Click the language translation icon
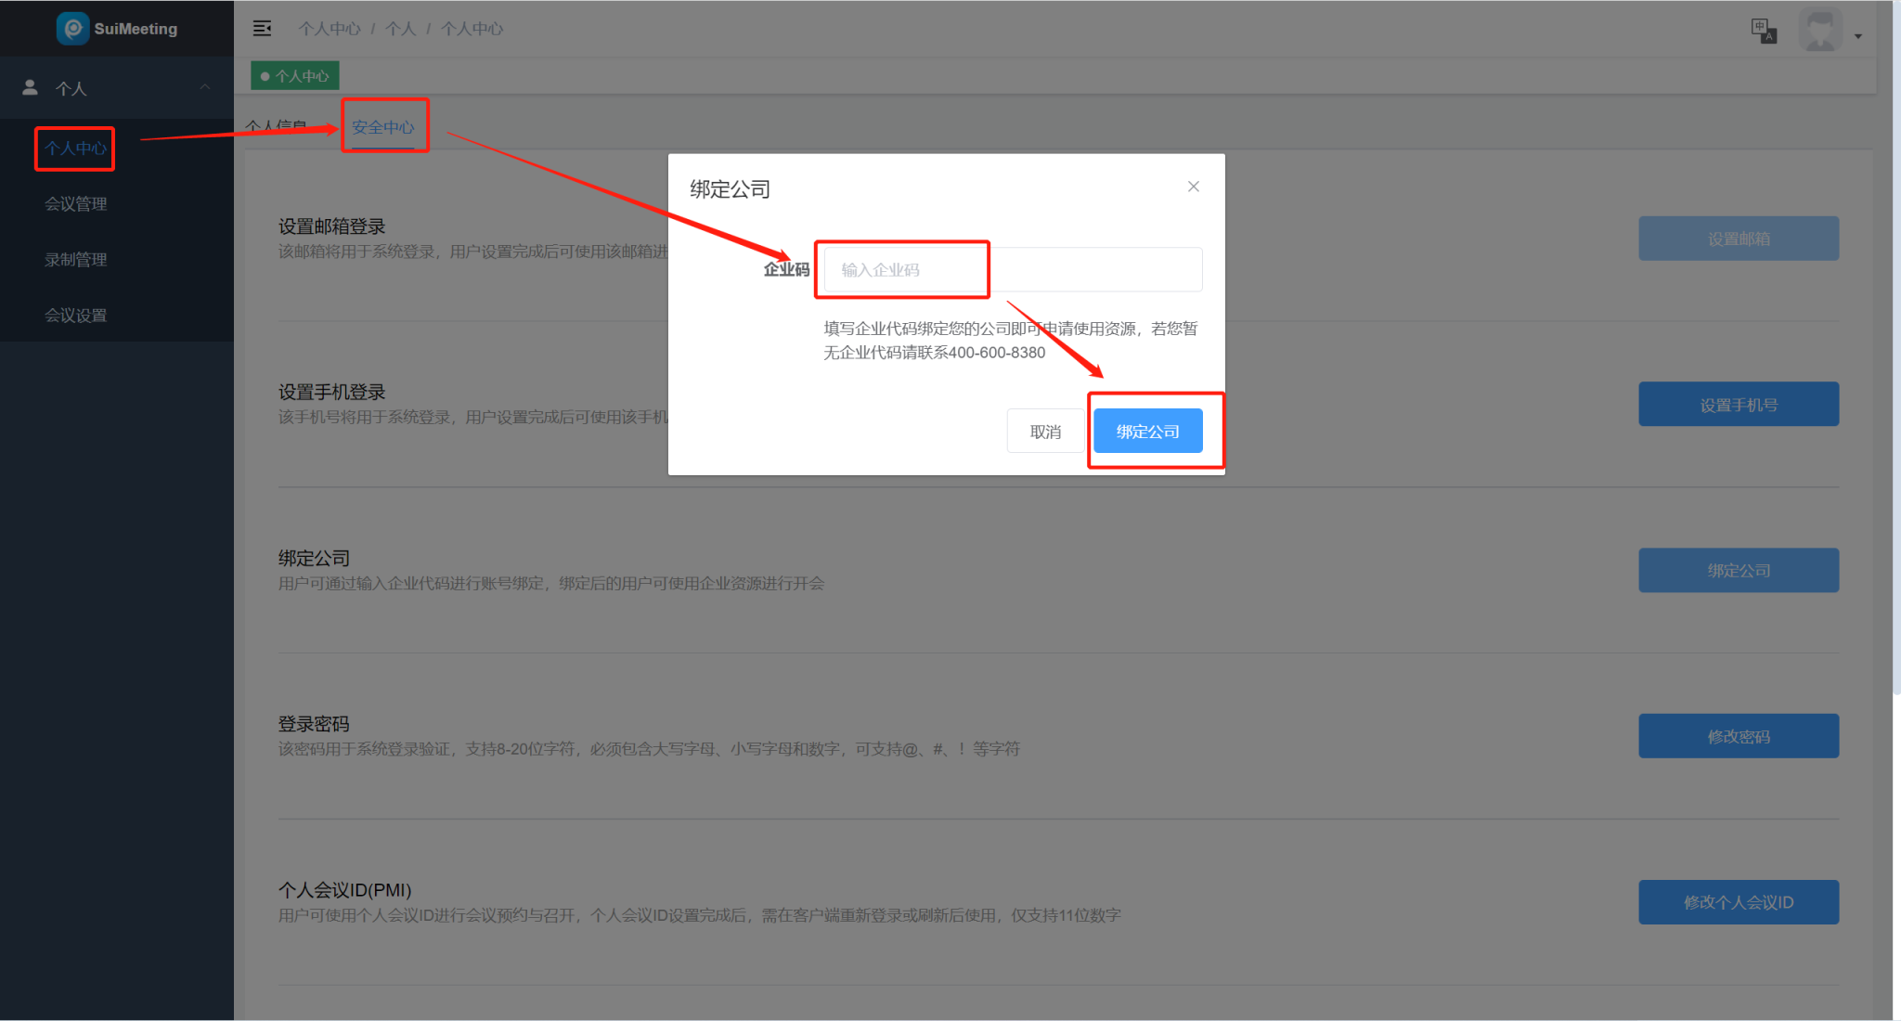 pyautogui.click(x=1763, y=31)
